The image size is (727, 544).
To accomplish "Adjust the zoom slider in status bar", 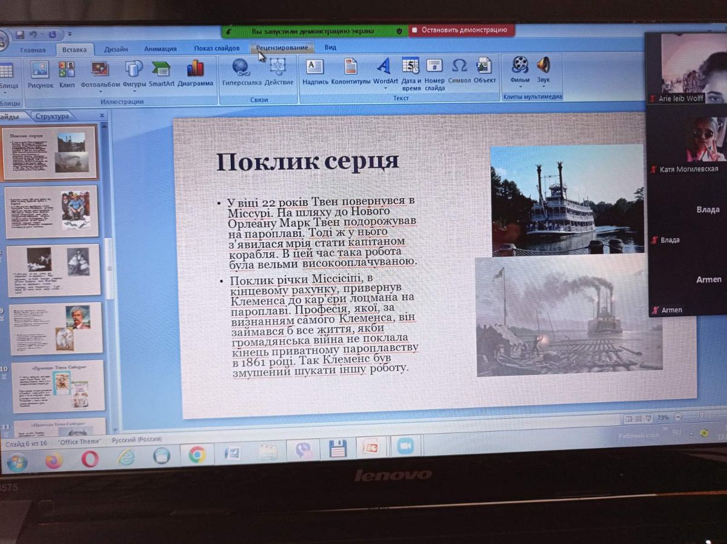I will point(701,417).
